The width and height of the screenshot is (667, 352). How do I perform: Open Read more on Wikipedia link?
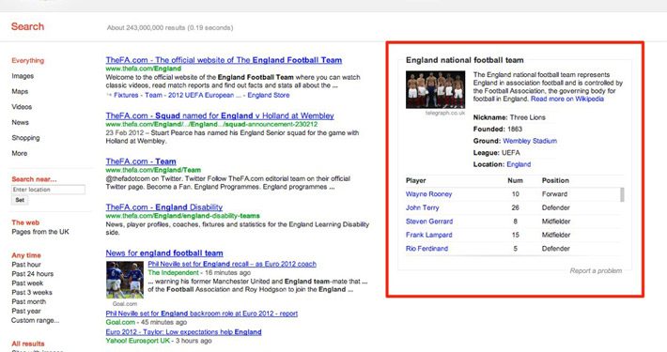click(567, 99)
